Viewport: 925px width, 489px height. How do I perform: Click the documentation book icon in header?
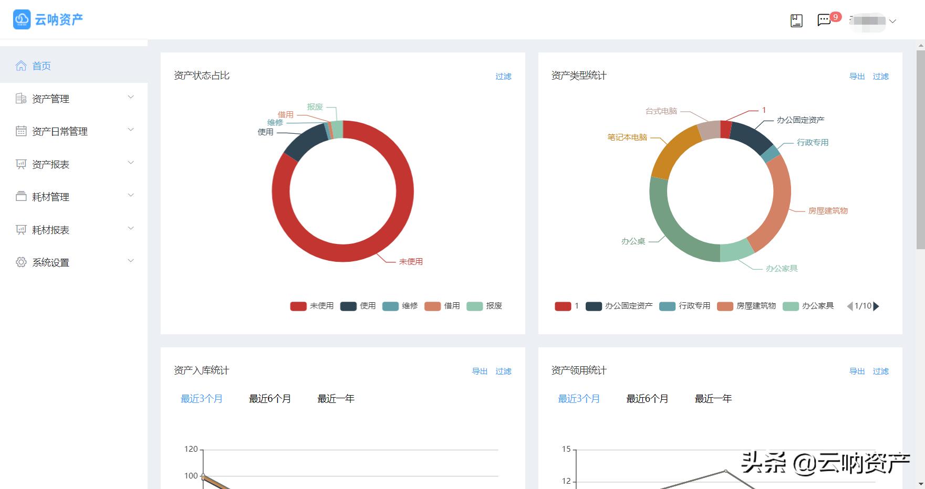point(795,20)
